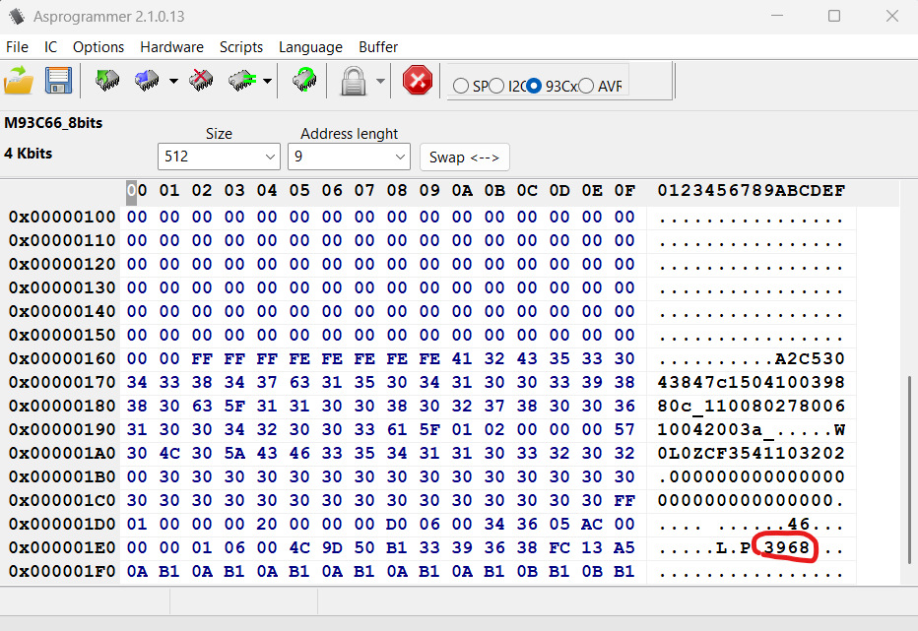Click the 4 Kbits label

(x=29, y=154)
